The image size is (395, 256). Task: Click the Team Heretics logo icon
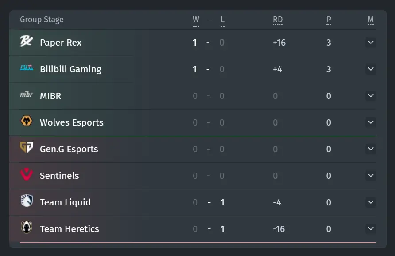pos(27,227)
